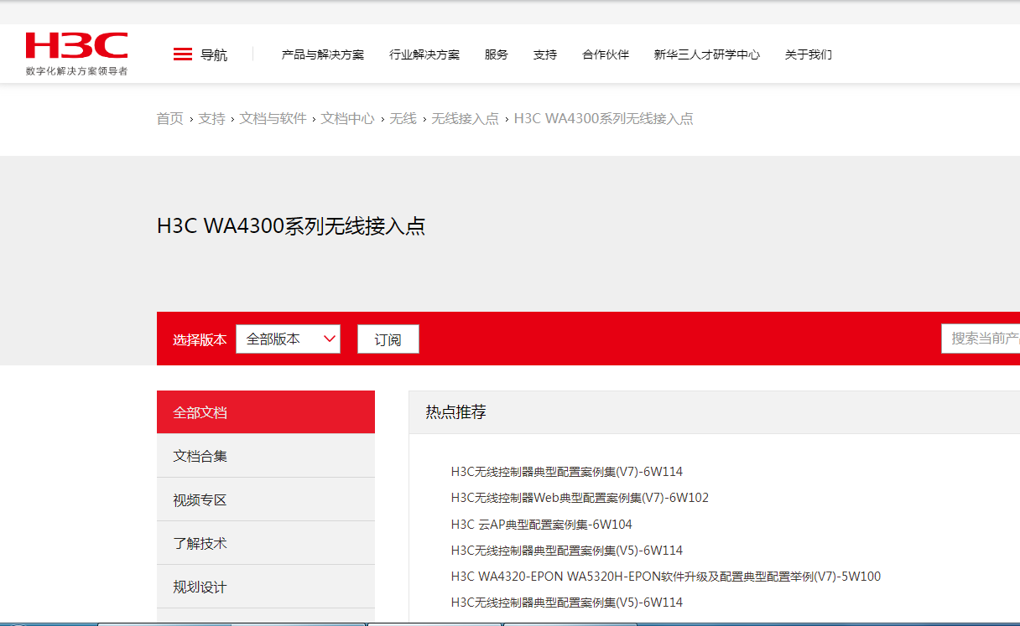Select 文档合集 sidebar item
The height and width of the screenshot is (626, 1020).
[x=266, y=456]
